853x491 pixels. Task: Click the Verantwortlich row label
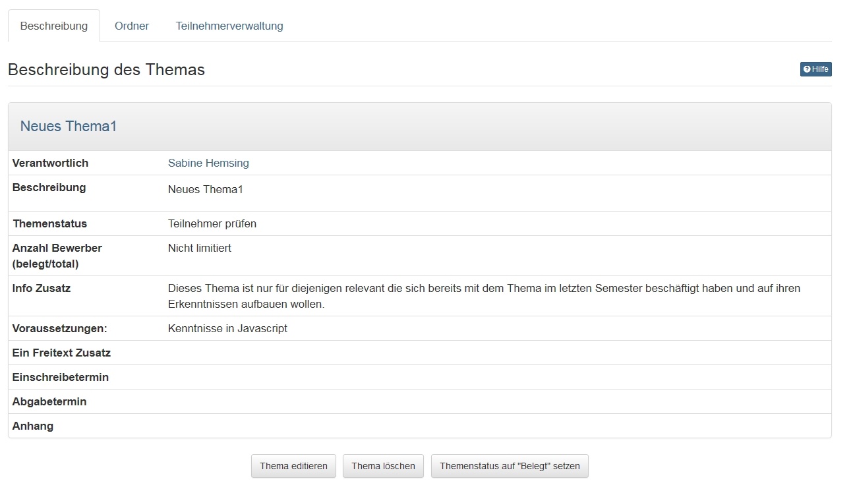pyautogui.click(x=50, y=163)
